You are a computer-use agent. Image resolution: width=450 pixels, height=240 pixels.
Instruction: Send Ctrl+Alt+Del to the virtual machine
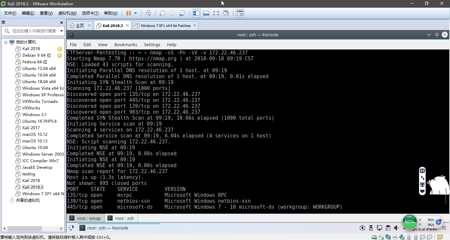tap(148, 13)
